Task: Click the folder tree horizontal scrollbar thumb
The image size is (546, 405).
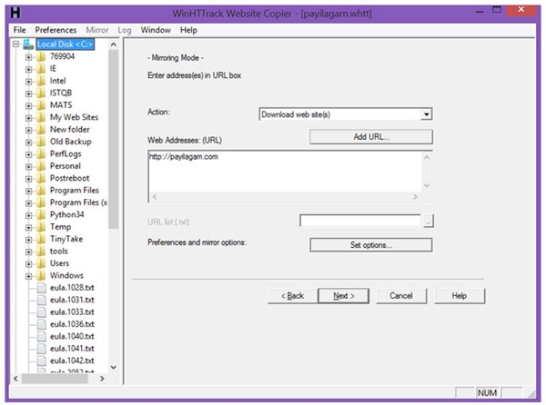Action: [55, 379]
